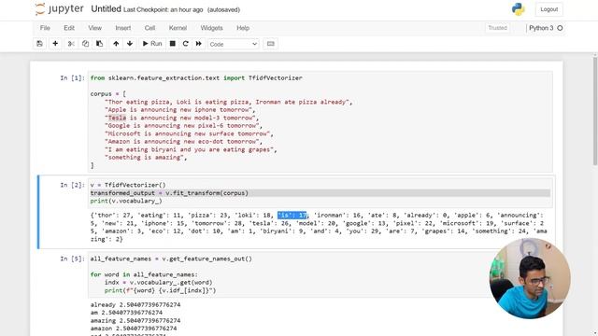Open the Widgets menu
Viewport: 598px width, 336px height.
[211, 28]
